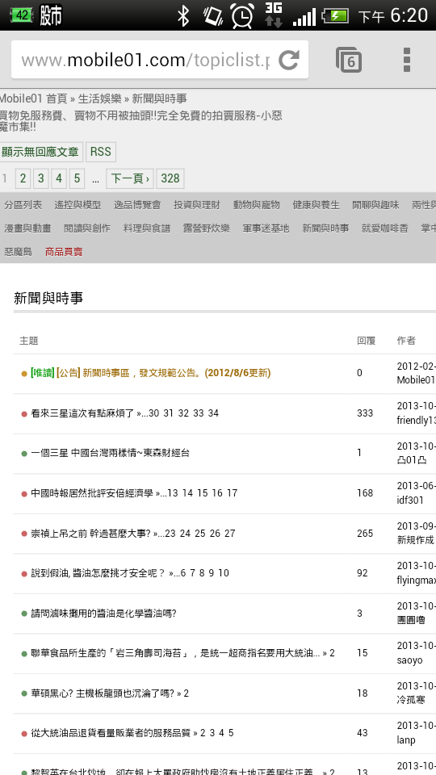Reload the page with the refresh icon
This screenshot has height=775, width=436.
[289, 60]
